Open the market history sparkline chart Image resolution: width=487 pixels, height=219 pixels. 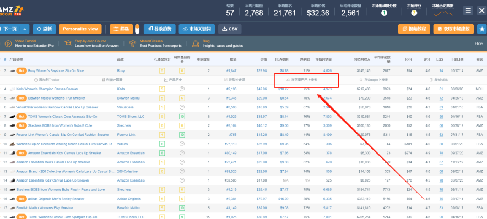[442, 13]
